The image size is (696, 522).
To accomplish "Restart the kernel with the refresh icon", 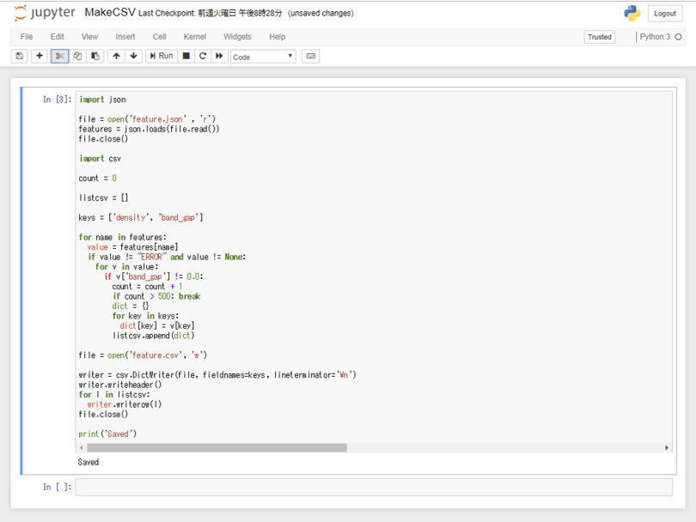I will [203, 56].
